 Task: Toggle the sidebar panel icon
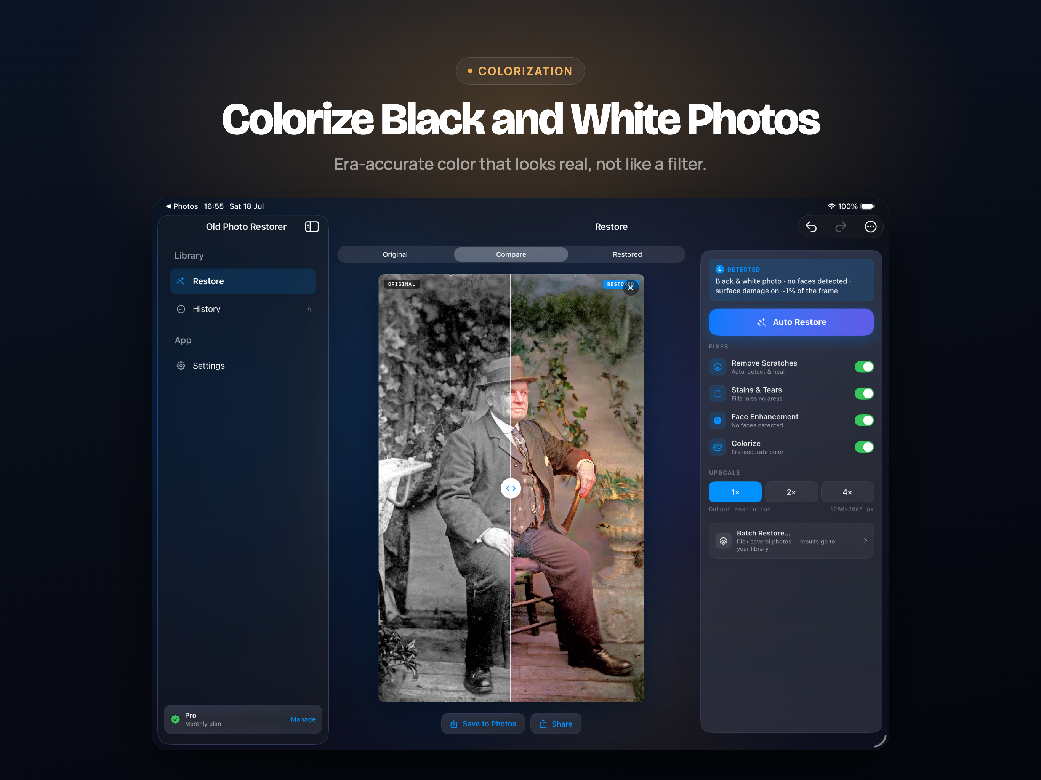(312, 227)
